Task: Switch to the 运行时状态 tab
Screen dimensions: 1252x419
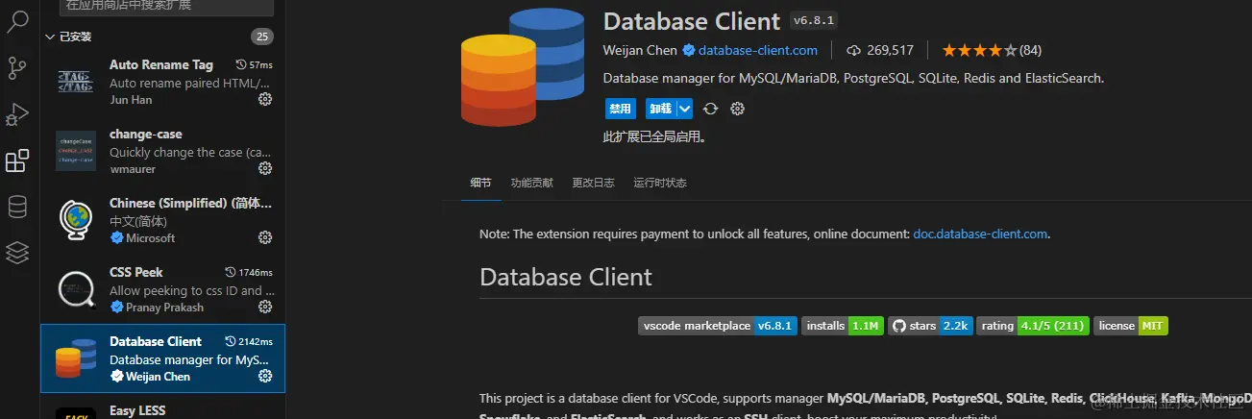Action: tap(660, 183)
